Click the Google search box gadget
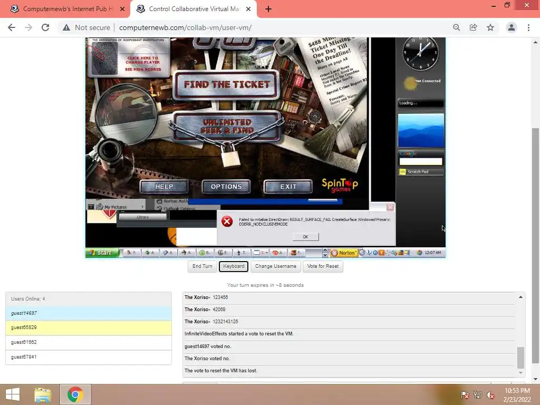 click(420, 161)
